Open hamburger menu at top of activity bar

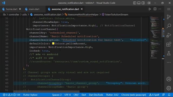click(x=169, y=9)
